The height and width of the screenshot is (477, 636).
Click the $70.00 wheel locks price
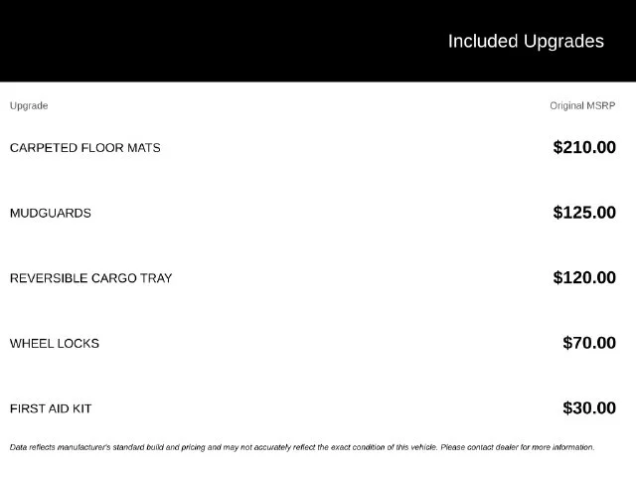pyautogui.click(x=589, y=343)
